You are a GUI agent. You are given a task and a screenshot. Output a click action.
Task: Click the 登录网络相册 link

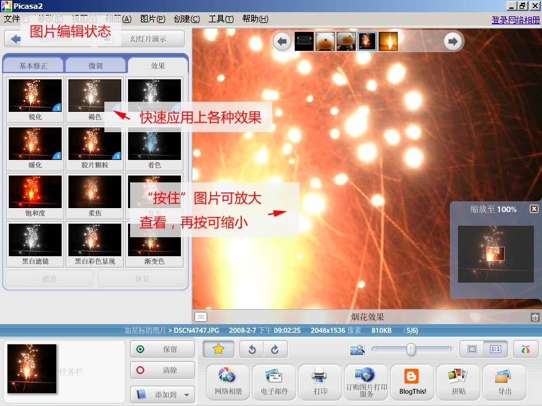coord(516,20)
